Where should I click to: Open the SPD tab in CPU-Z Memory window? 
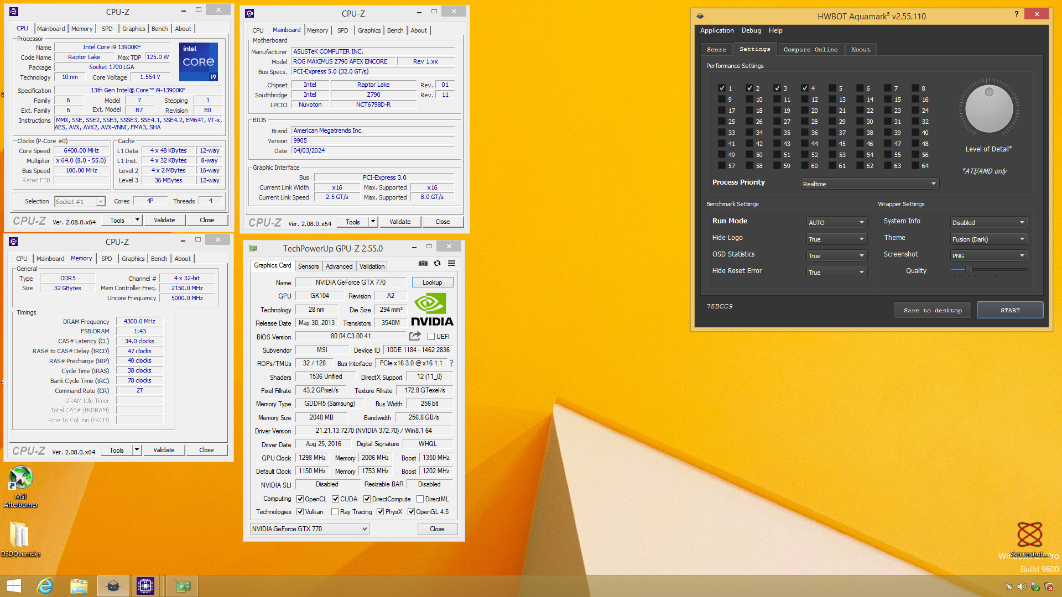107,258
